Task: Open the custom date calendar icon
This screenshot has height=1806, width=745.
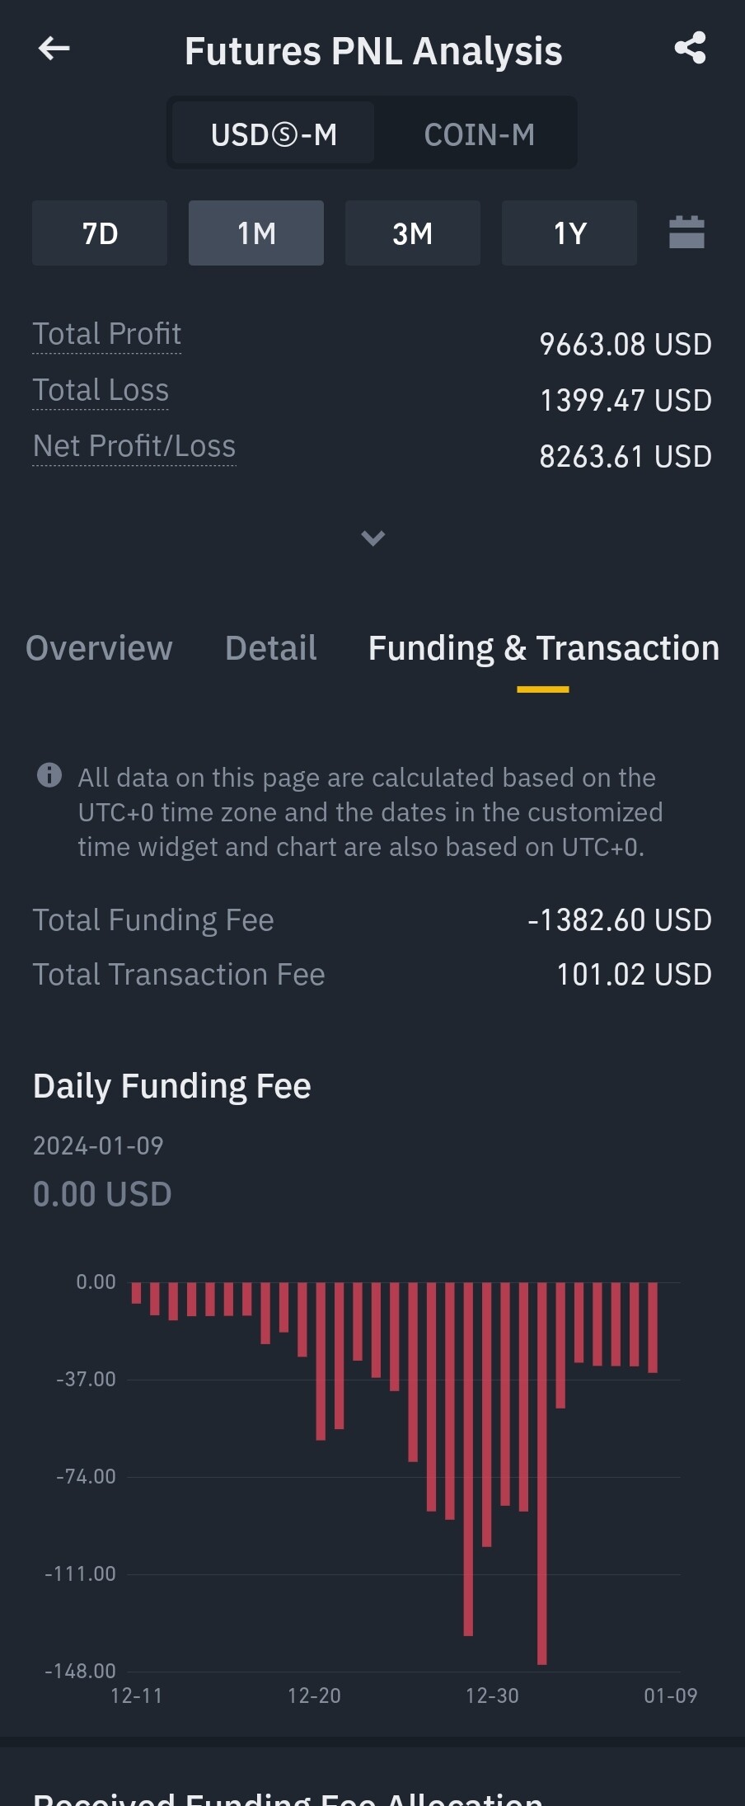Action: point(686,233)
